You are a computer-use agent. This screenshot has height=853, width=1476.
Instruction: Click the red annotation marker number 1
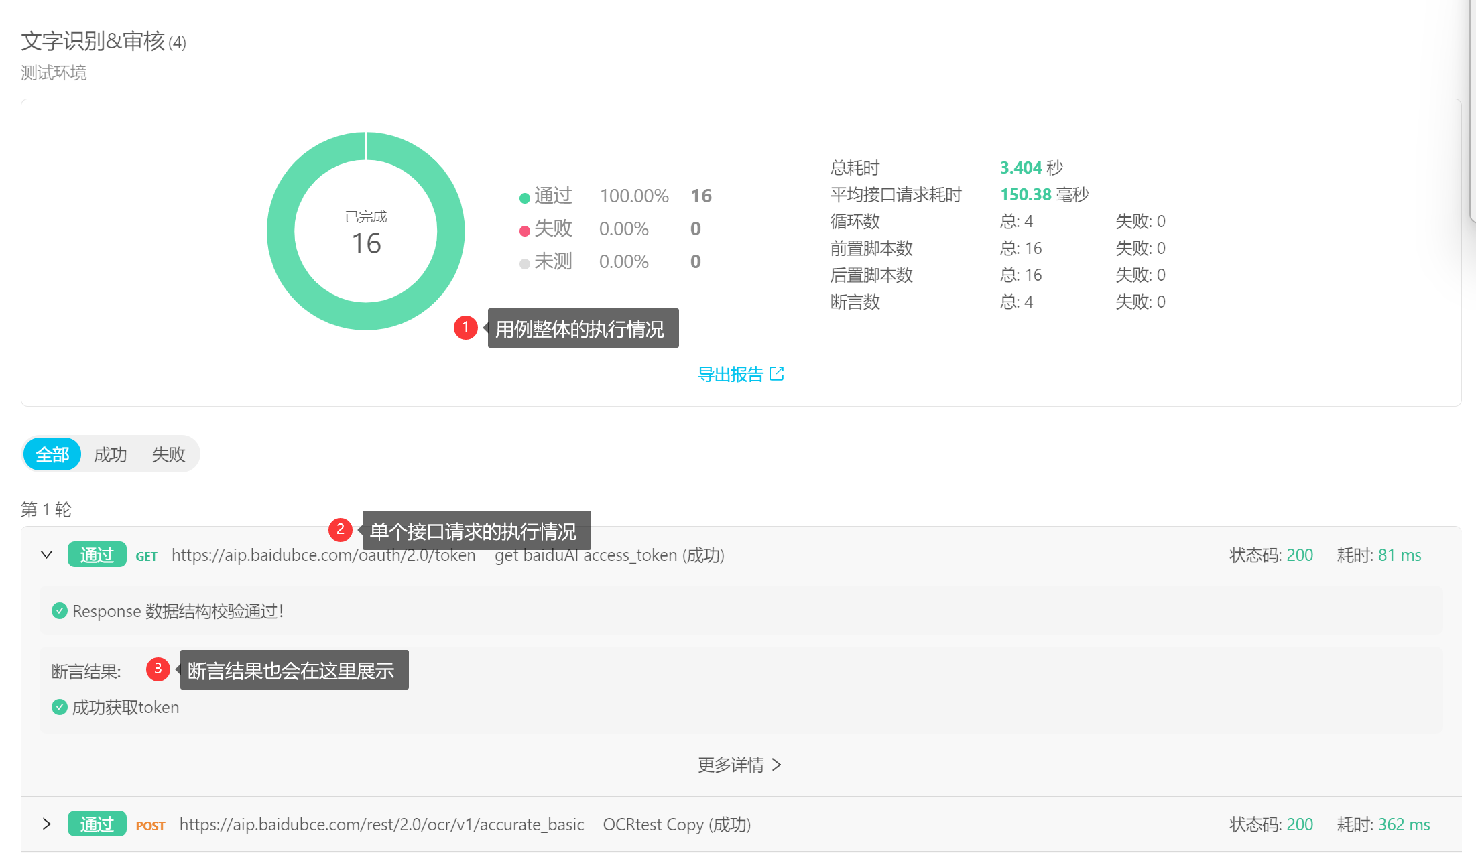(465, 327)
